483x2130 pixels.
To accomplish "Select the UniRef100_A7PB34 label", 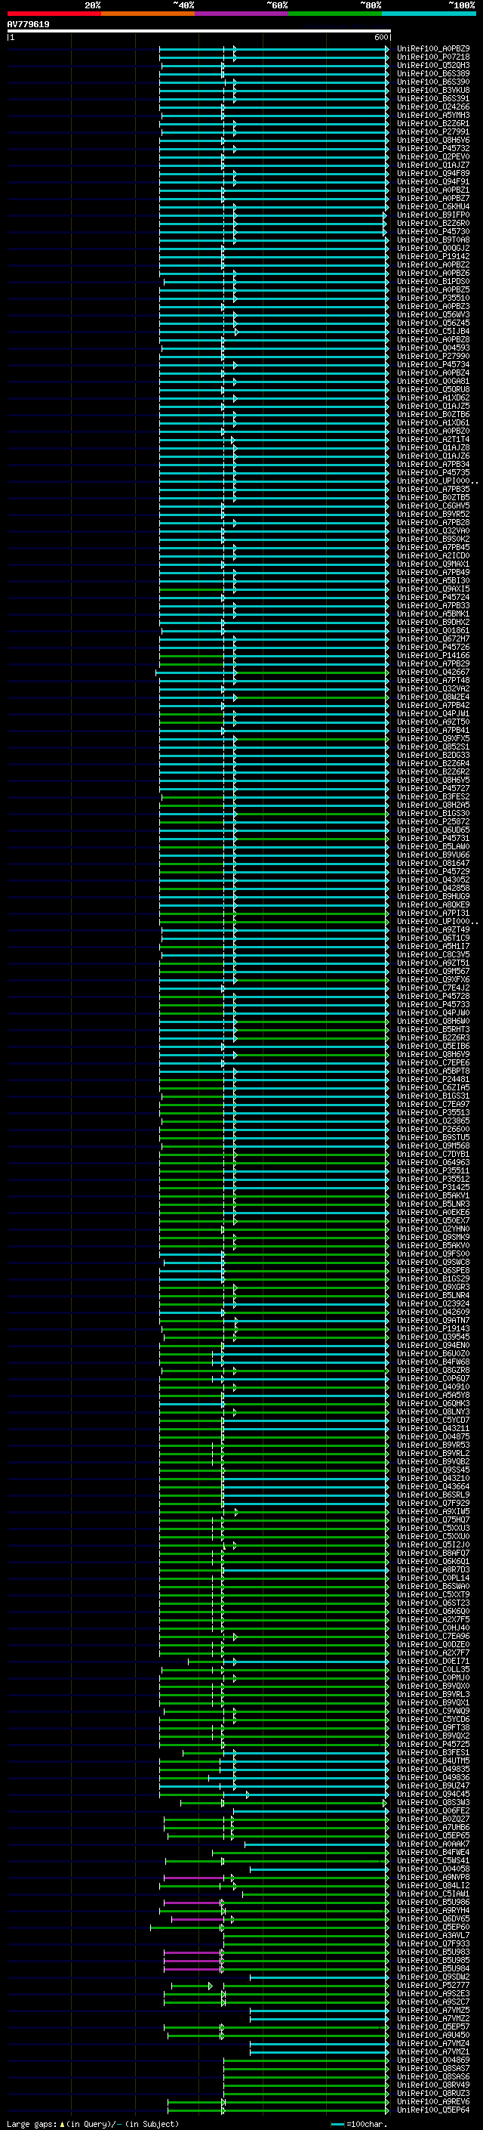I will tap(433, 464).
